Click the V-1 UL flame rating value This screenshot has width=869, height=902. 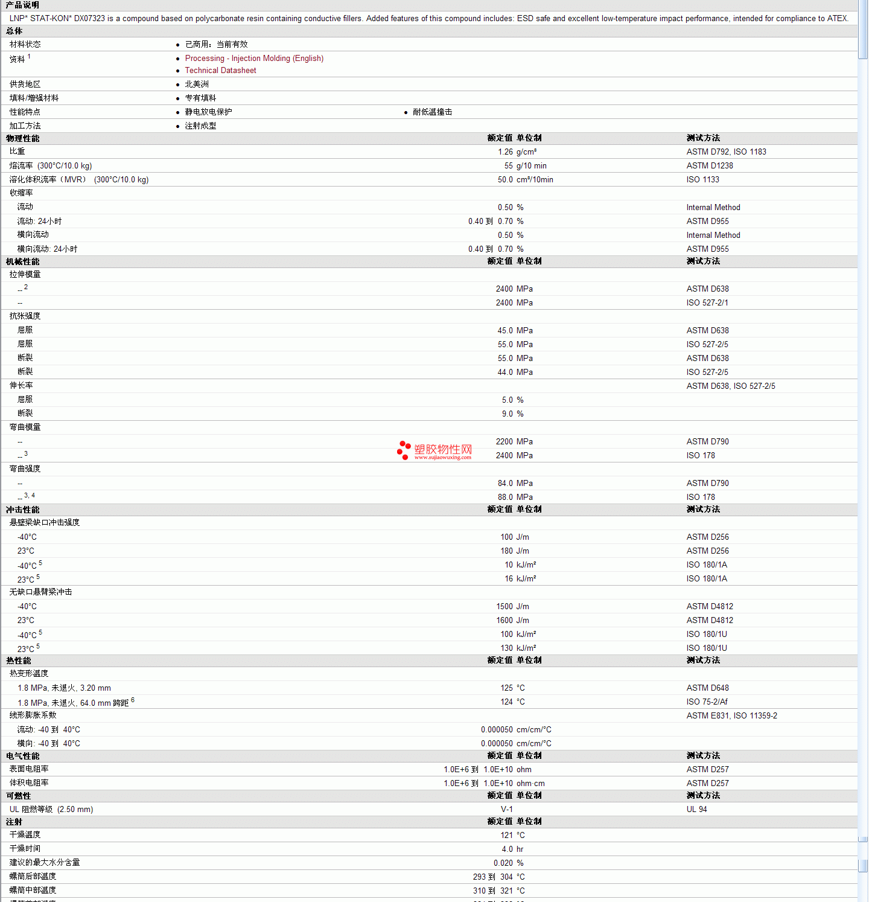coord(506,810)
